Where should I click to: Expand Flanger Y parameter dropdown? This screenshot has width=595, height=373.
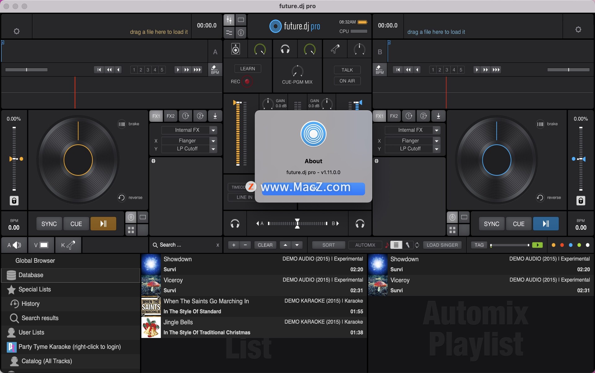213,148
